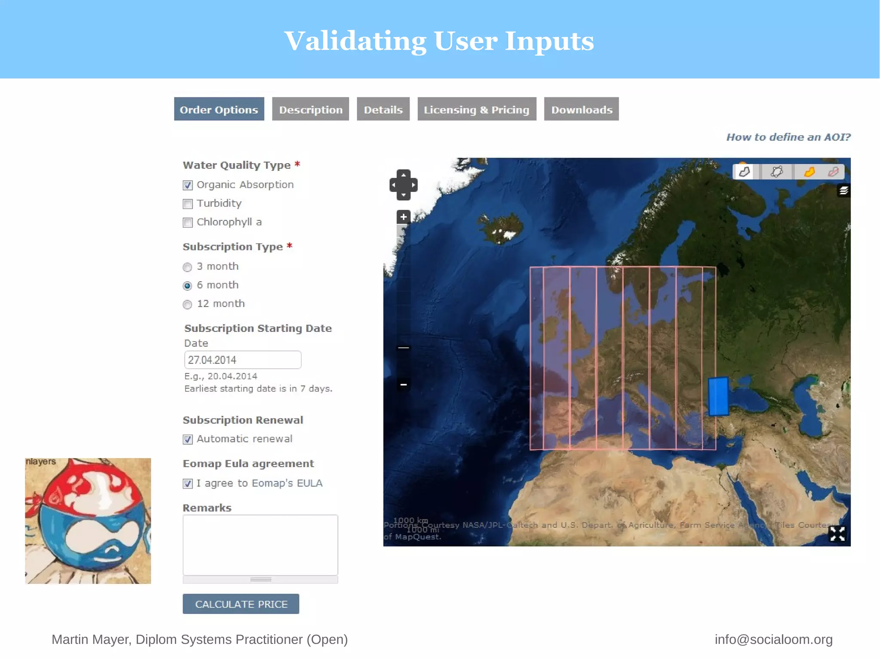Click the OpenLayers Drupal mascot image
Screen dimensions: 880x659
[88, 521]
